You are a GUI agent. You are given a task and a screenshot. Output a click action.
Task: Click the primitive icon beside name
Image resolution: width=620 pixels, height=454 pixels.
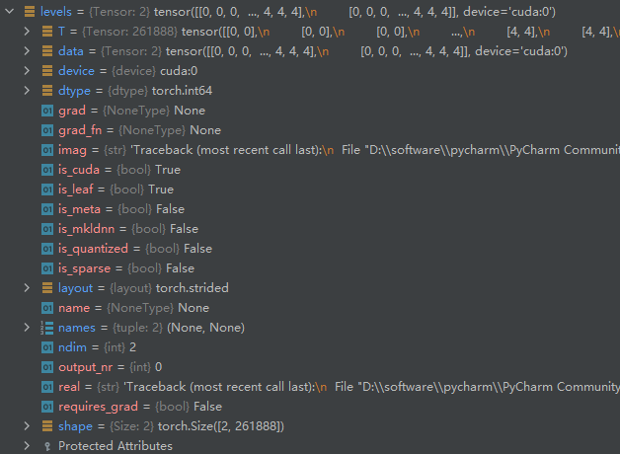(x=47, y=308)
